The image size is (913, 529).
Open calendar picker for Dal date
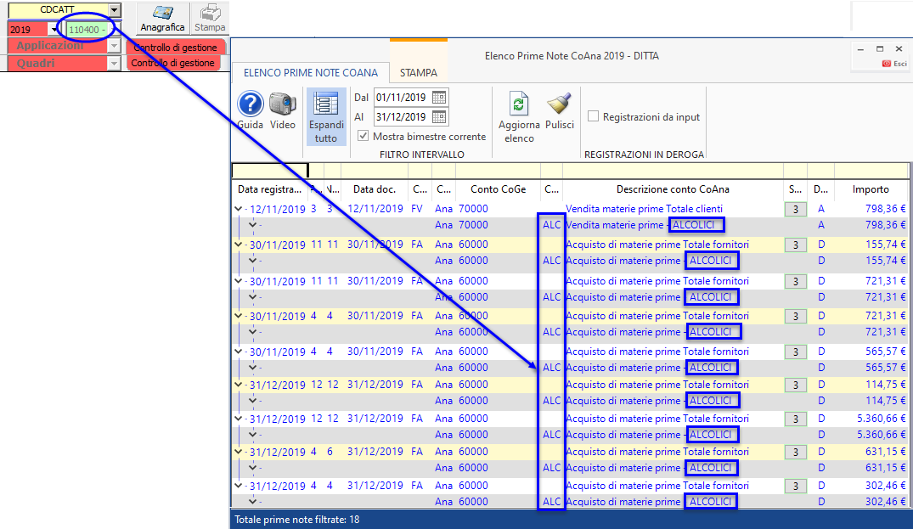pyautogui.click(x=439, y=97)
